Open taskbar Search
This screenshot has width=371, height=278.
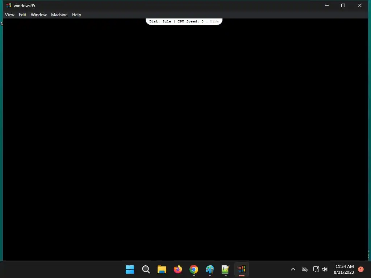146,269
